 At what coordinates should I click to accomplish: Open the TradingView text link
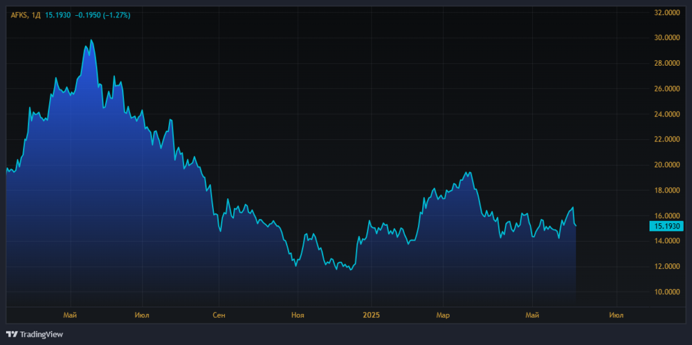pos(42,334)
